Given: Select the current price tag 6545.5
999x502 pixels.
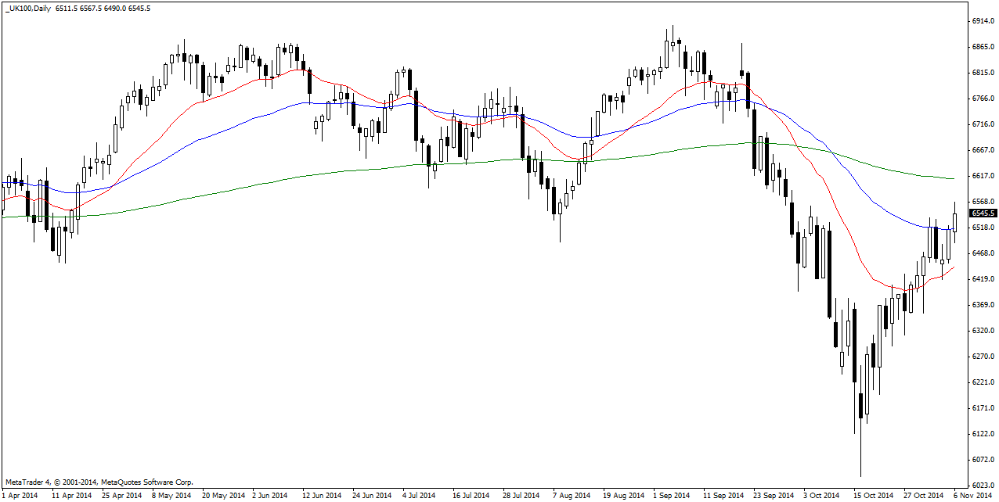Looking at the screenshot, I should coord(984,213).
